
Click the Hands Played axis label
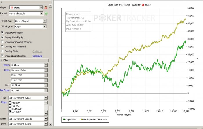point(124,115)
